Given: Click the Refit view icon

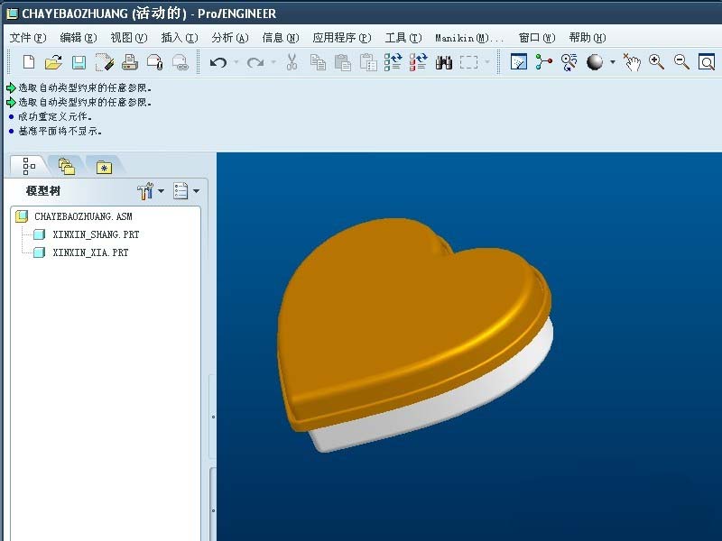Looking at the screenshot, I should tap(707, 61).
